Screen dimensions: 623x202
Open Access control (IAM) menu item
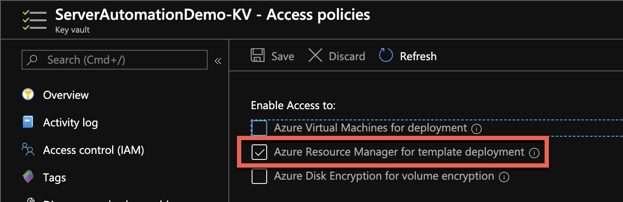[x=93, y=150]
